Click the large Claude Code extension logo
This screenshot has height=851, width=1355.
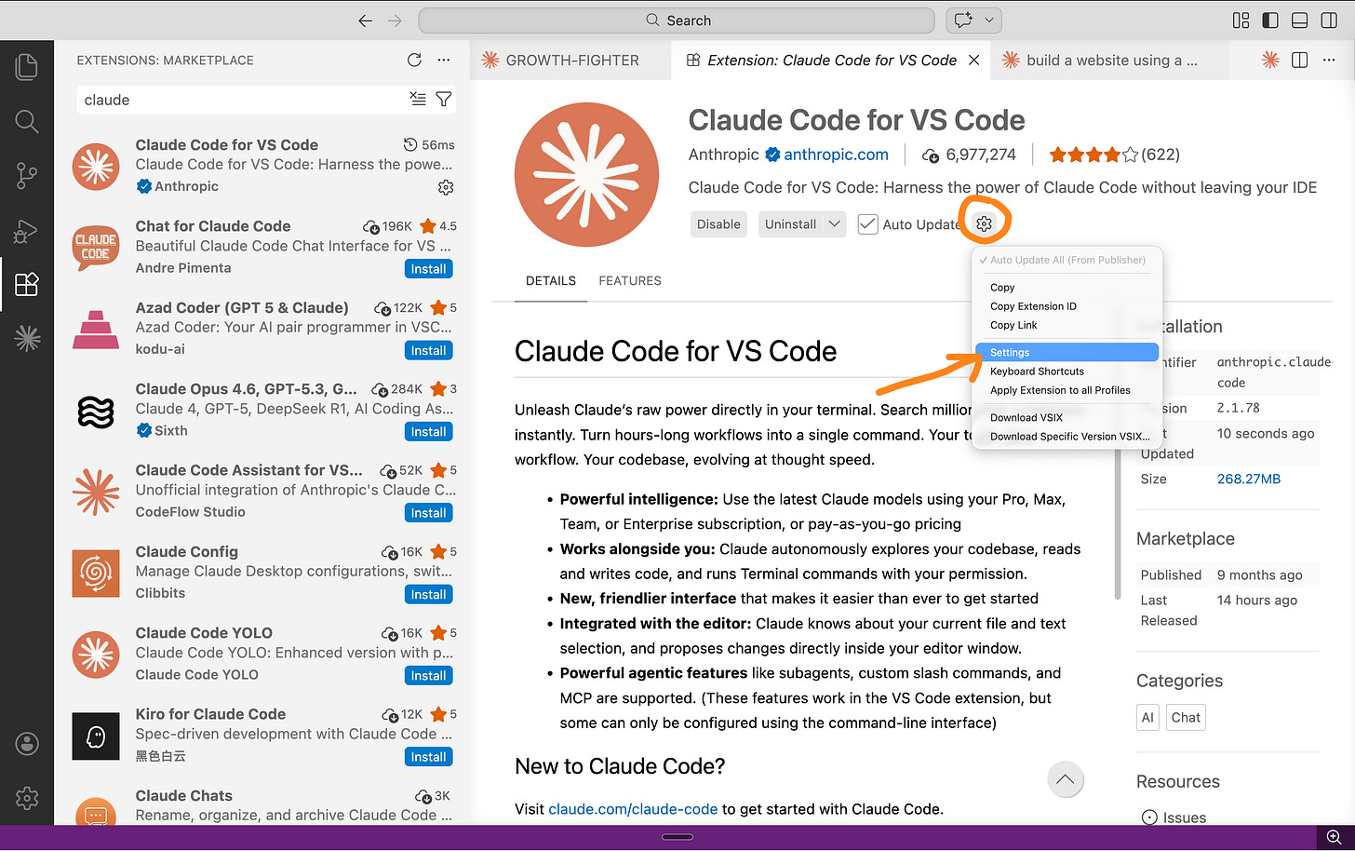coord(587,174)
